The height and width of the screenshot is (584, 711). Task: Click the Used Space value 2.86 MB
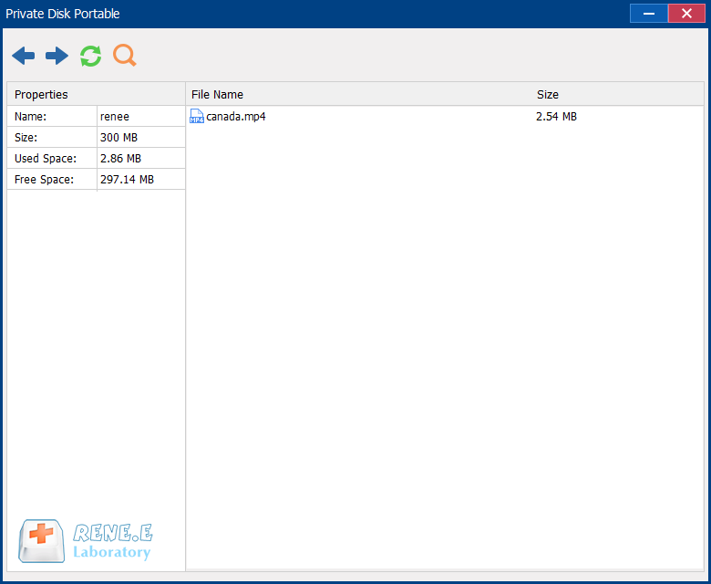point(120,159)
